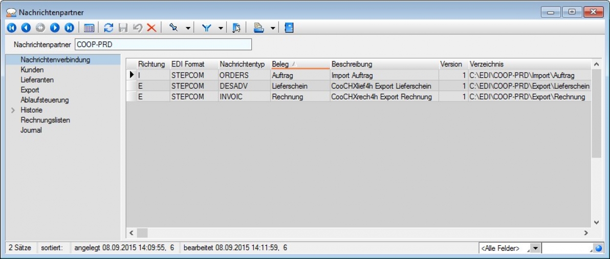The image size is (610, 259).
Task: Click the pushpin icon
Action: 173,28
